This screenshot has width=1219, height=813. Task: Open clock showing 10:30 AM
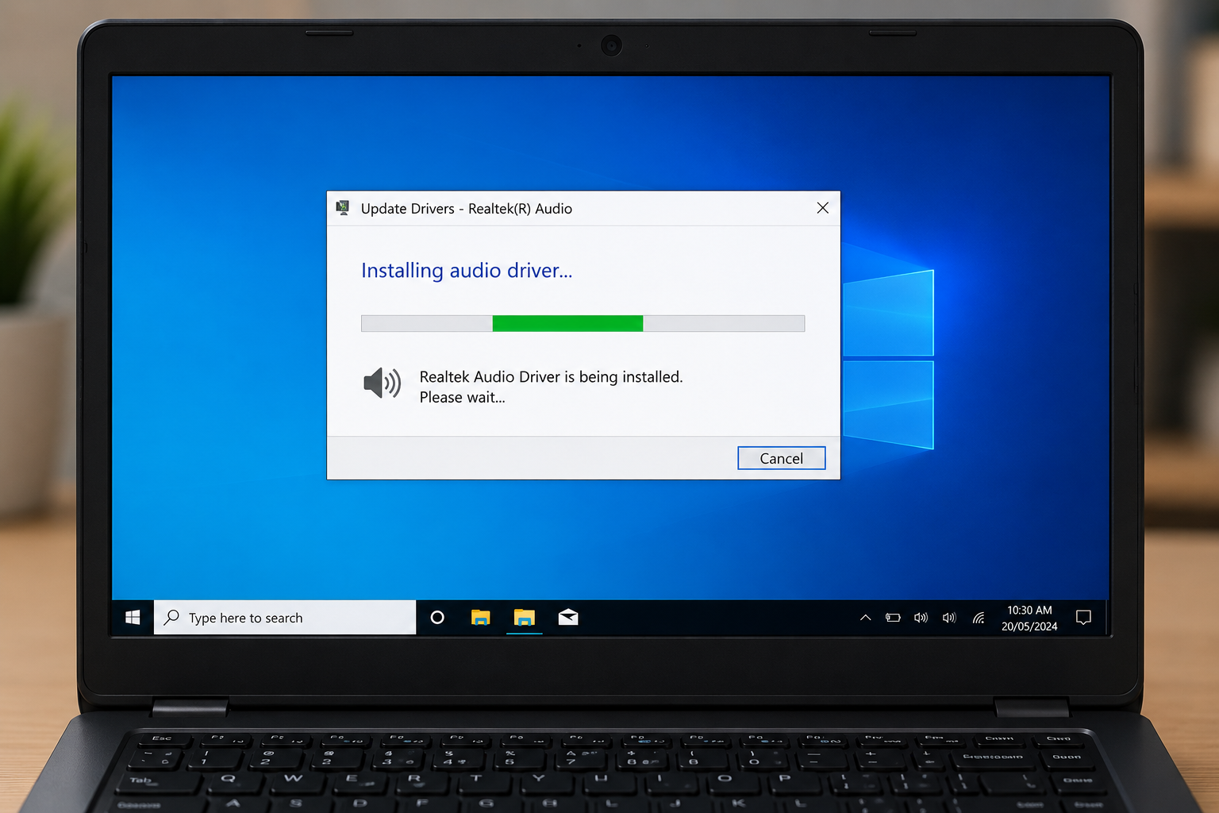point(1029,610)
